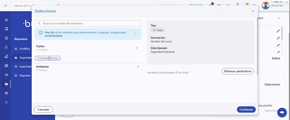Viewport: 290px width, 120px height.
Task: Select the folder sidebar icon
Action: [x=6, y=84]
